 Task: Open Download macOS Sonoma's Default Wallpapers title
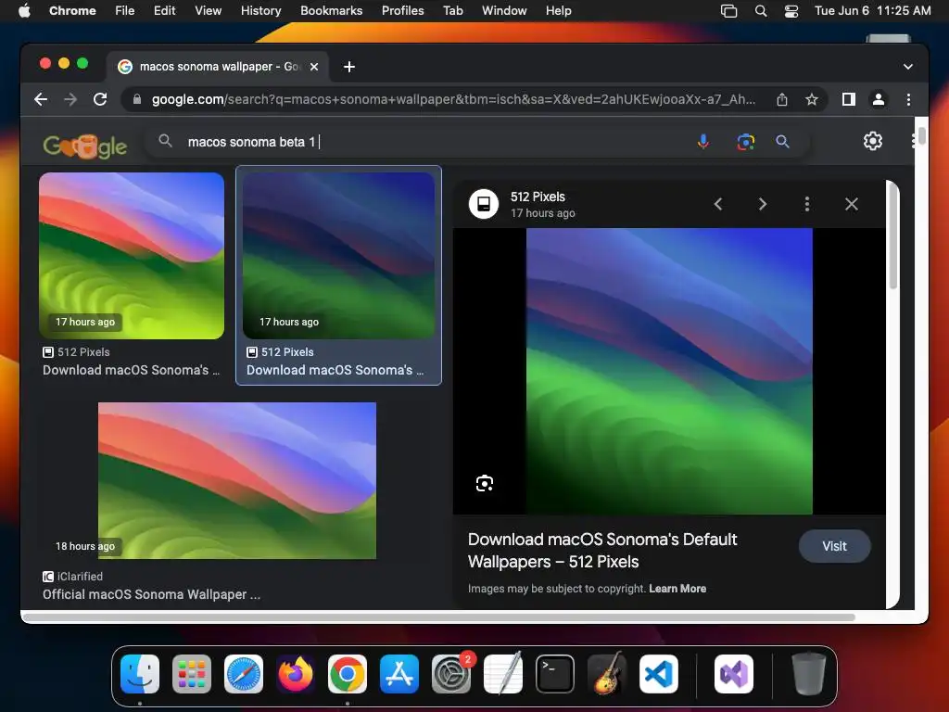[602, 551]
